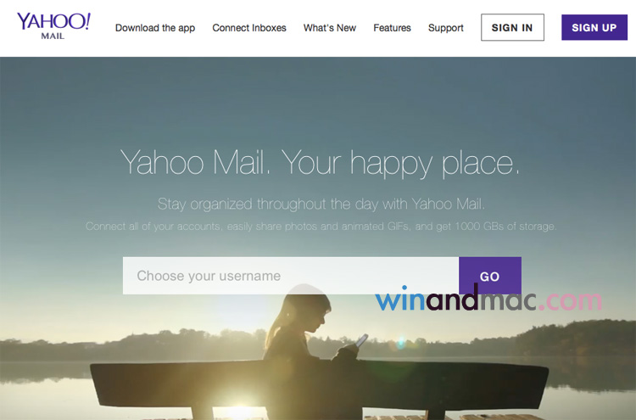Submit username with the GO button

coord(490,276)
